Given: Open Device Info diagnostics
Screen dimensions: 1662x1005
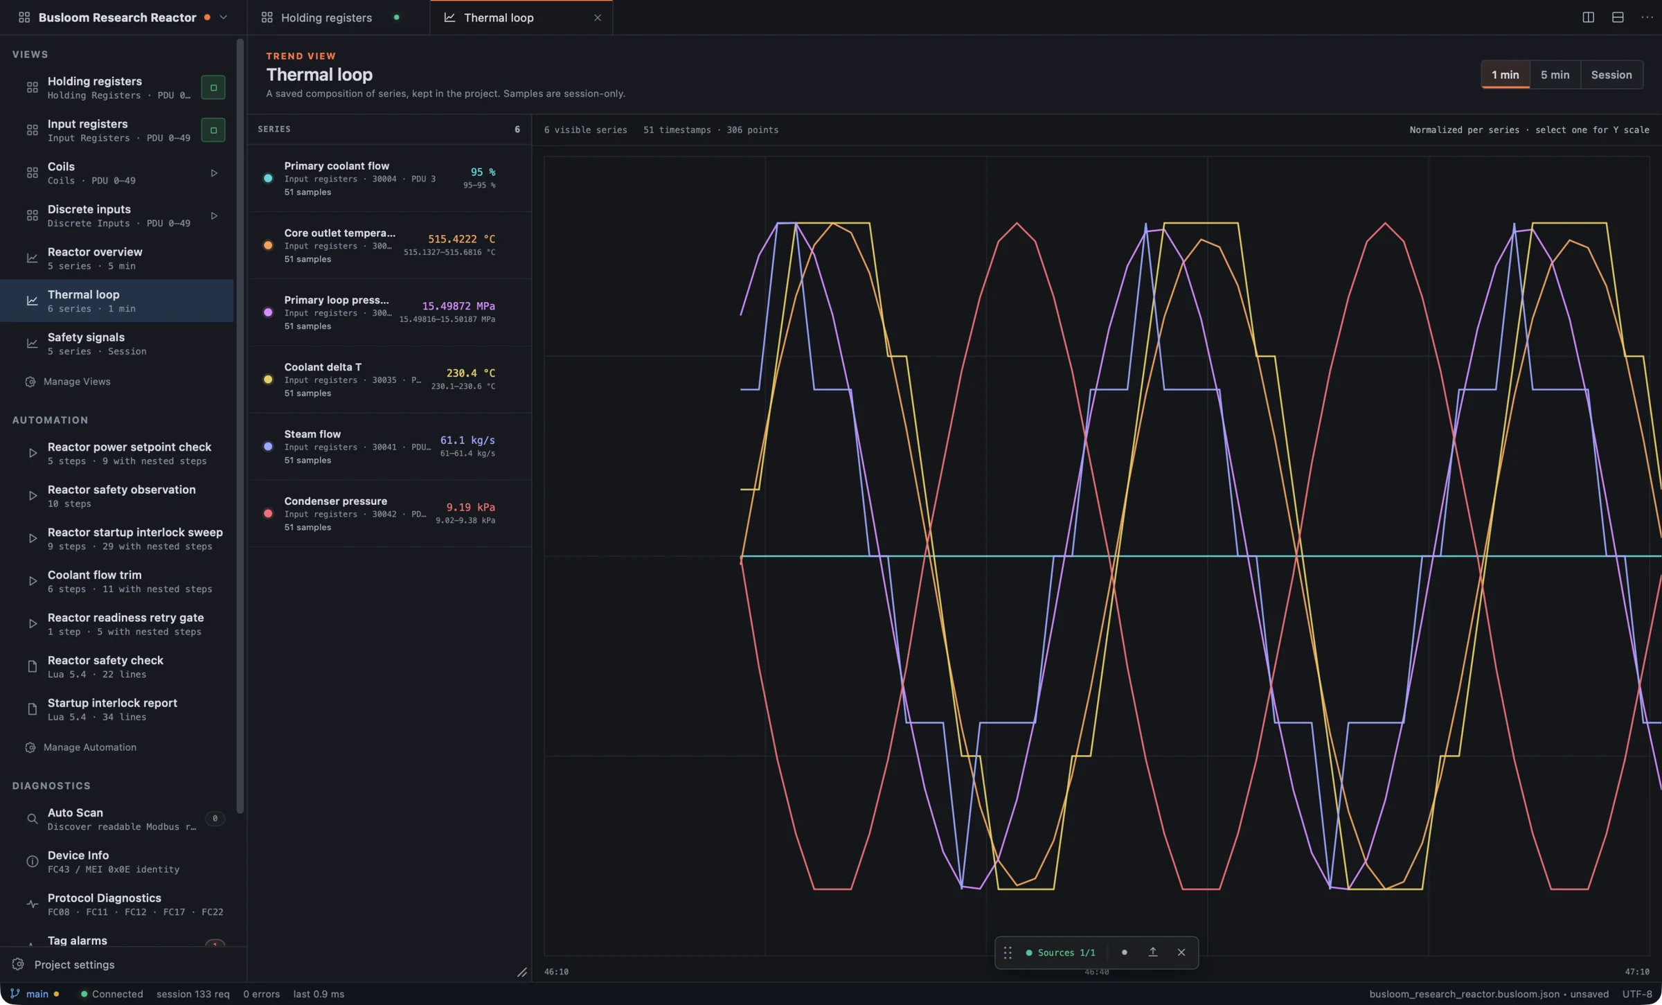Looking at the screenshot, I should pyautogui.click(x=117, y=862).
